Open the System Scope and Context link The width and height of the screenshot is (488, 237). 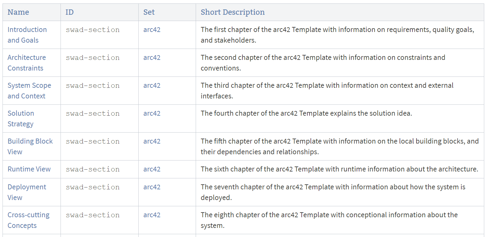point(29,86)
